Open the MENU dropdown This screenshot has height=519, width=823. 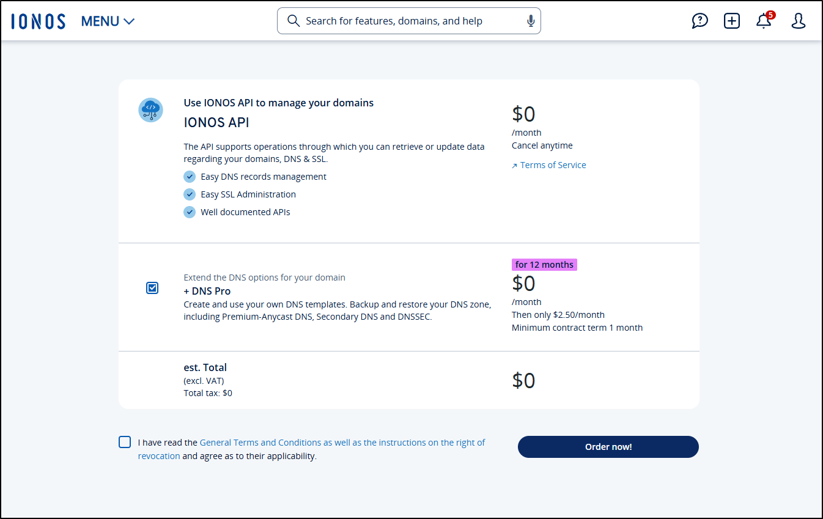click(108, 21)
